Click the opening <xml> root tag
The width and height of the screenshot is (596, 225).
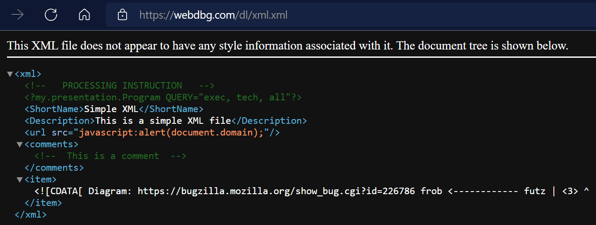(x=28, y=74)
